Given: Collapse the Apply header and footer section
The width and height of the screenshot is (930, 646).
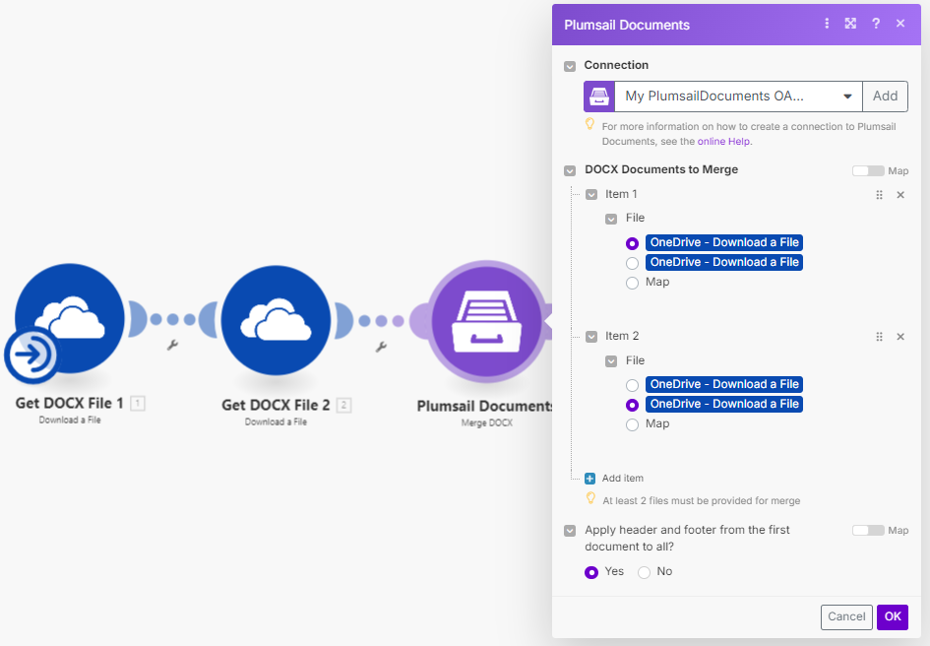Looking at the screenshot, I should point(570,530).
